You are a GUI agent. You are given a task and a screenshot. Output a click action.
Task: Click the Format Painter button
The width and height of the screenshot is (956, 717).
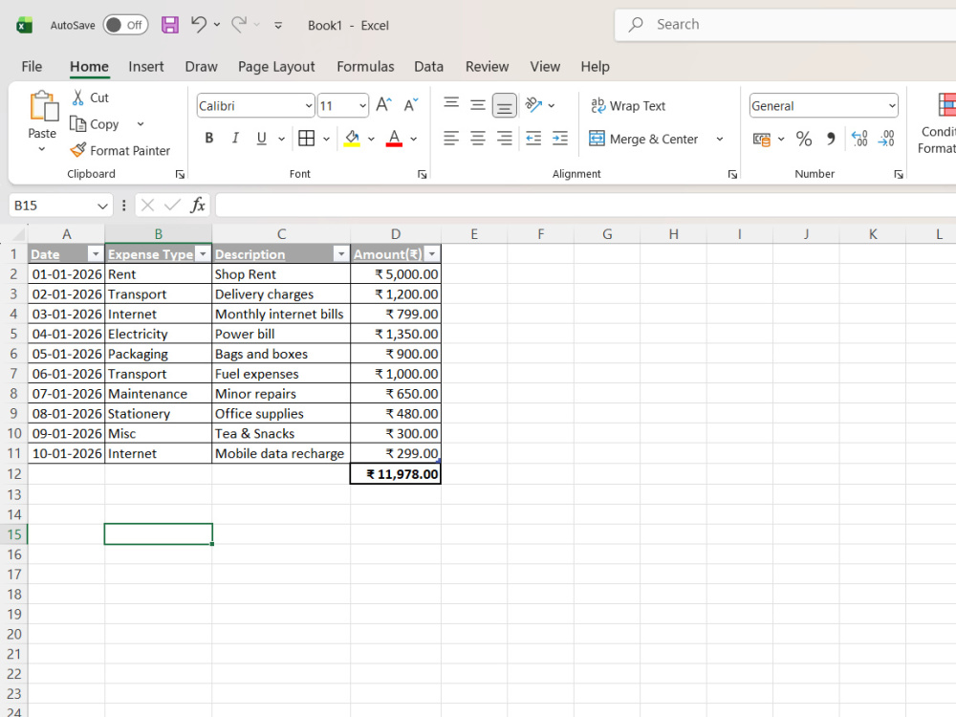(x=120, y=151)
